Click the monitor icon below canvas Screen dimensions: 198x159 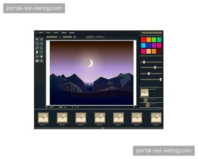point(65,107)
